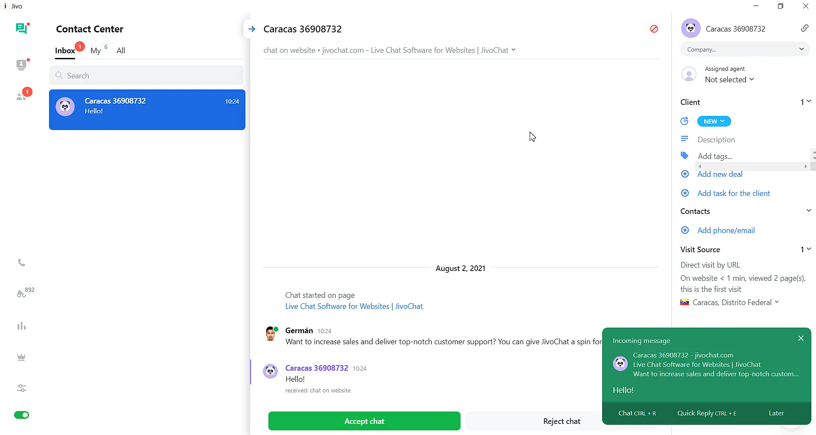The height and width of the screenshot is (435, 816).
Task: Open the agents section
Action: click(x=22, y=65)
